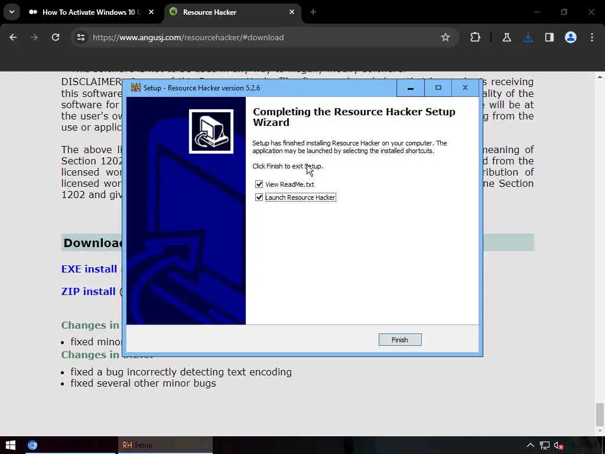
Task: Open the network icon in system tray
Action: pyautogui.click(x=544, y=446)
